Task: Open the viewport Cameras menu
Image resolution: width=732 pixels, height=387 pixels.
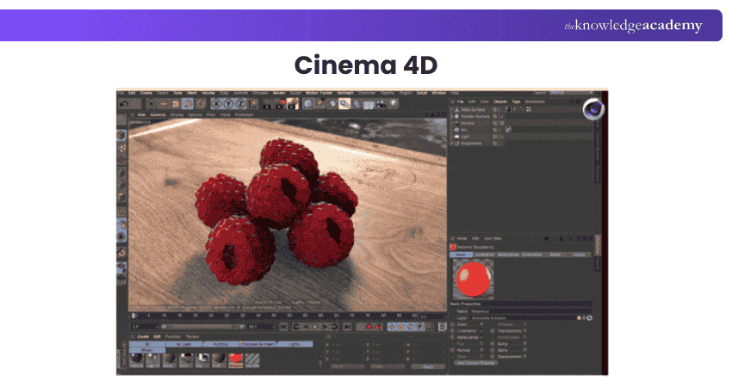Action: [x=158, y=114]
